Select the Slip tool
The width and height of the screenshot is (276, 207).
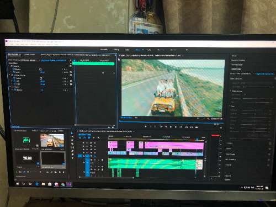[72, 147]
